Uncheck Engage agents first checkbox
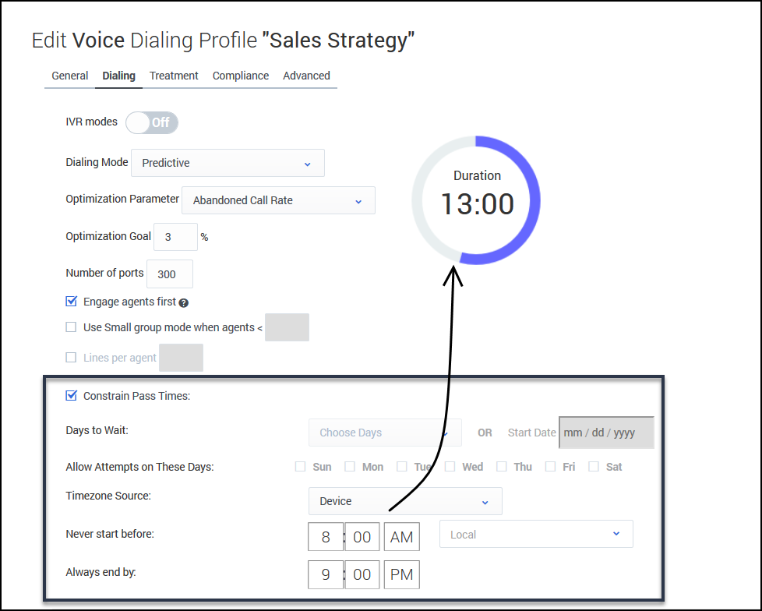762x611 pixels. pyautogui.click(x=72, y=302)
